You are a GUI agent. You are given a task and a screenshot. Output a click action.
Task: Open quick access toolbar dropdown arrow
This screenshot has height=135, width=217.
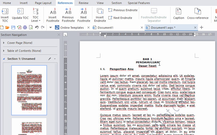click(x=50, y=28)
